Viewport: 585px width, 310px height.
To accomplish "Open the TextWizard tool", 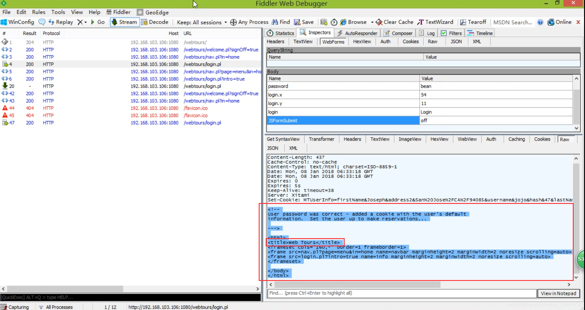I will coord(435,22).
